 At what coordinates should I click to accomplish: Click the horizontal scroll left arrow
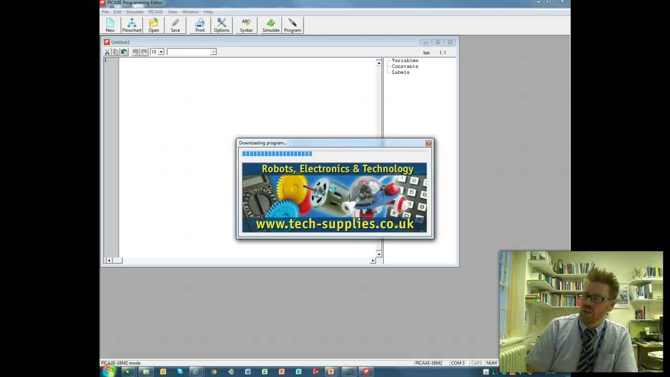coord(109,260)
